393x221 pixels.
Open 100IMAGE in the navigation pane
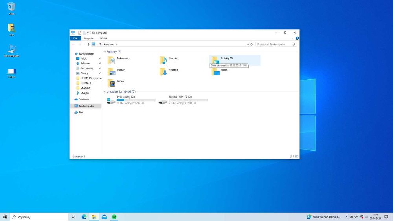[x=86, y=83]
